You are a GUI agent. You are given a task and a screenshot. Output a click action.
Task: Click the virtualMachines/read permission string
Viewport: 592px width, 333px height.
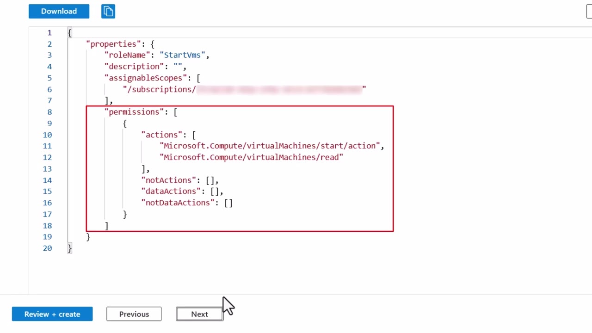pyautogui.click(x=251, y=157)
